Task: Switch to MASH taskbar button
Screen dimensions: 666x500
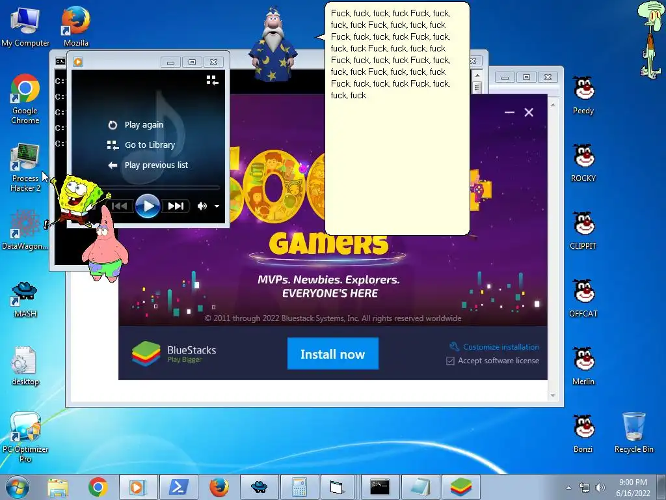Action: coord(259,487)
